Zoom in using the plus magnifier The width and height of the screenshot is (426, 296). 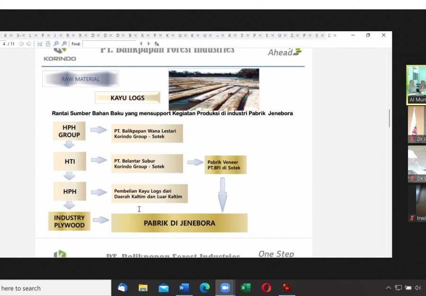[64, 44]
